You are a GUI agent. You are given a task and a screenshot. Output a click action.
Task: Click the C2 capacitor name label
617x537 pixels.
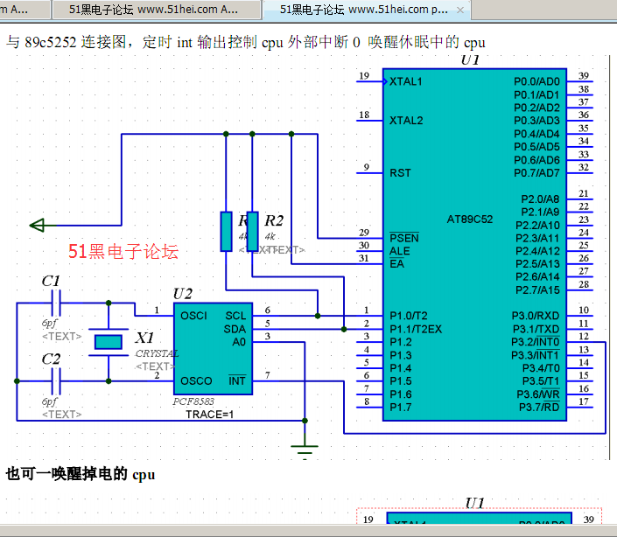(x=51, y=359)
